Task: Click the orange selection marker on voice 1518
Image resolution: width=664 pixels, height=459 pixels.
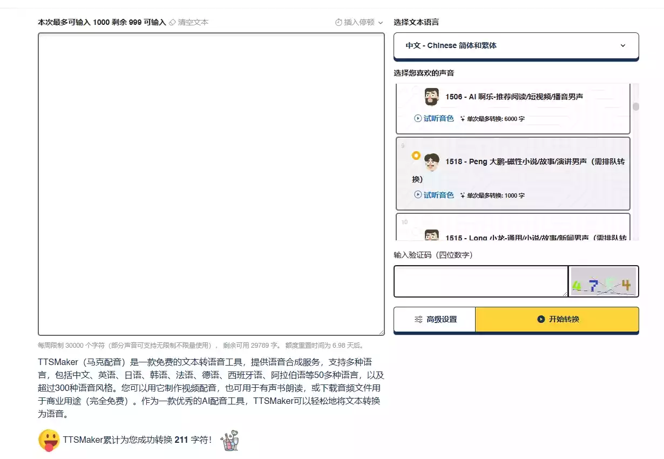Action: click(416, 154)
